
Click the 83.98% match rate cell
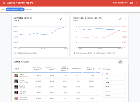78,98
